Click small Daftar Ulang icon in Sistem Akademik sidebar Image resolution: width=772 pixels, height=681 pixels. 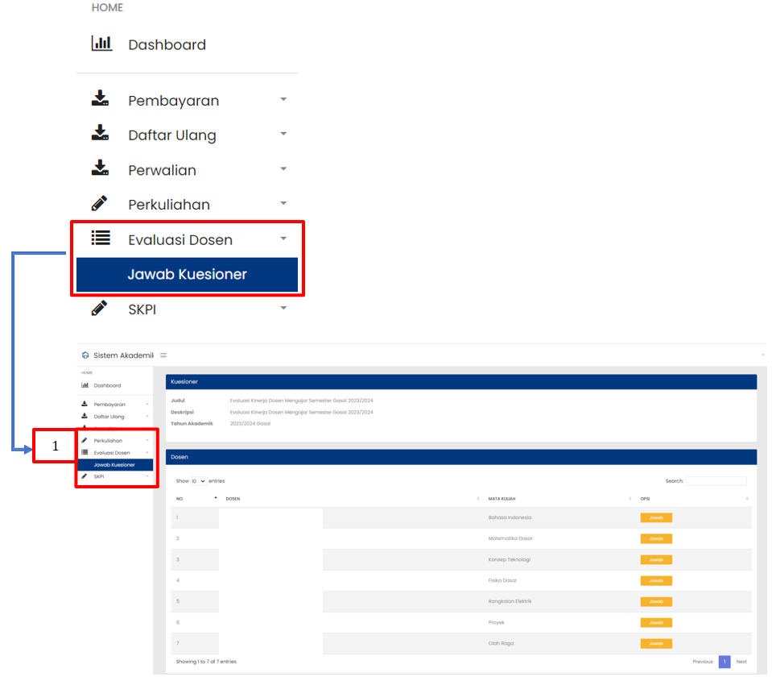[x=85, y=416]
